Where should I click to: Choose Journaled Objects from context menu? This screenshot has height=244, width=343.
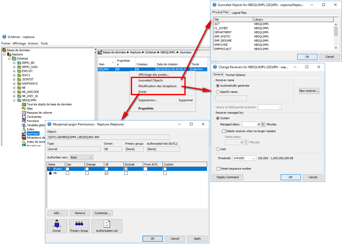pyautogui.click(x=150, y=80)
